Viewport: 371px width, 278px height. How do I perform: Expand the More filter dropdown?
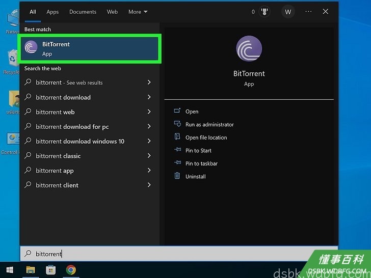(138, 12)
